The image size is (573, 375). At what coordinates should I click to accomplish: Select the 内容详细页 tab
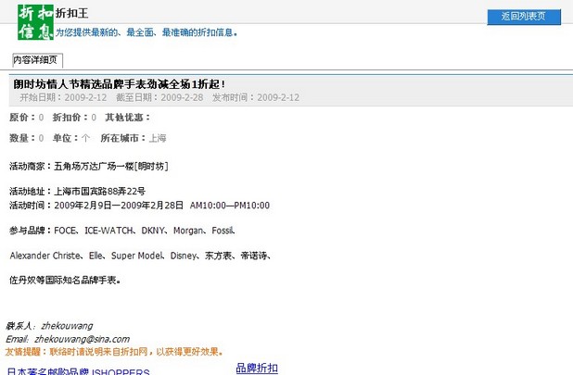(37, 60)
